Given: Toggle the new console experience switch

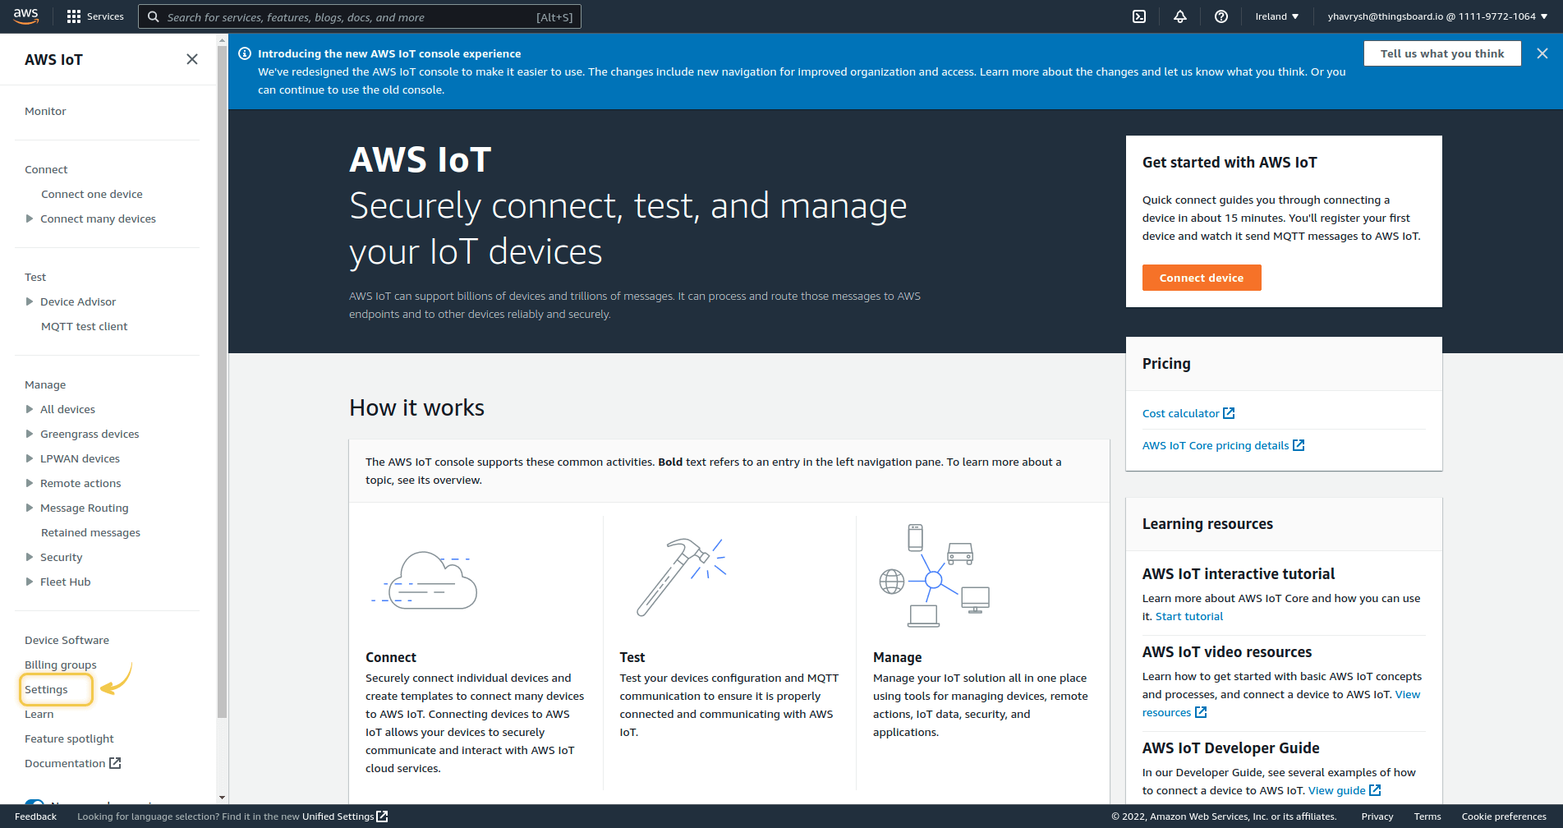Looking at the screenshot, I should pyautogui.click(x=34, y=803).
